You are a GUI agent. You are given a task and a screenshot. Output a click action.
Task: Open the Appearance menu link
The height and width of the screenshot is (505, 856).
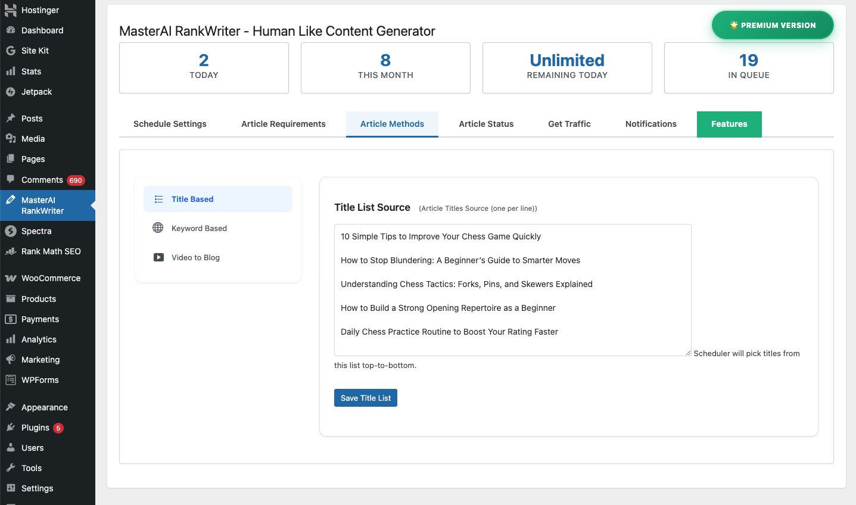click(x=48, y=407)
